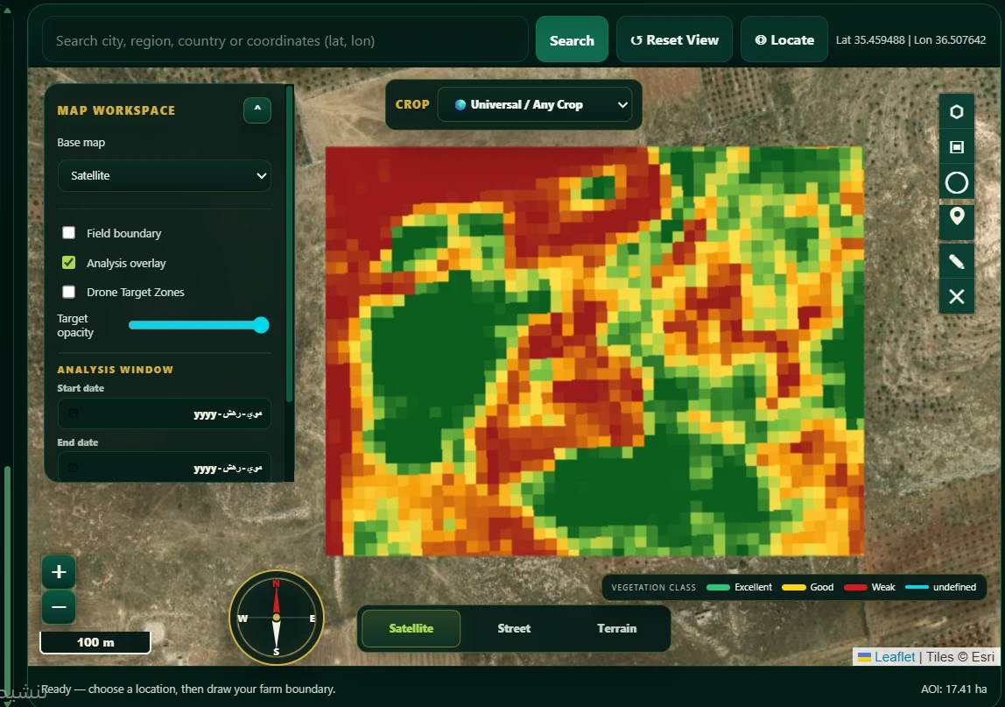Enable the Field boundary checkbox
The height and width of the screenshot is (707, 1005).
(68, 233)
